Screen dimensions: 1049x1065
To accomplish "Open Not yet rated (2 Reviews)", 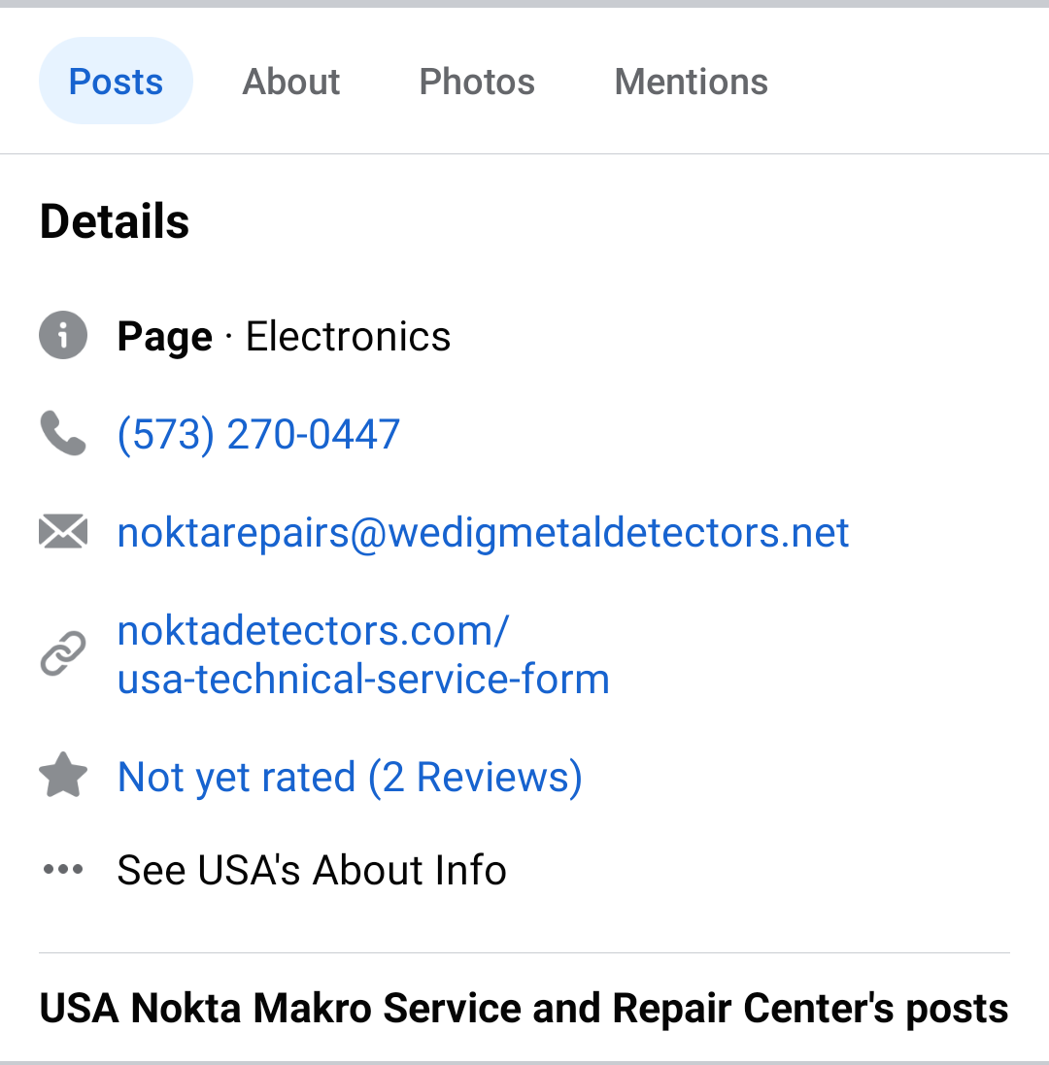I will [x=350, y=777].
